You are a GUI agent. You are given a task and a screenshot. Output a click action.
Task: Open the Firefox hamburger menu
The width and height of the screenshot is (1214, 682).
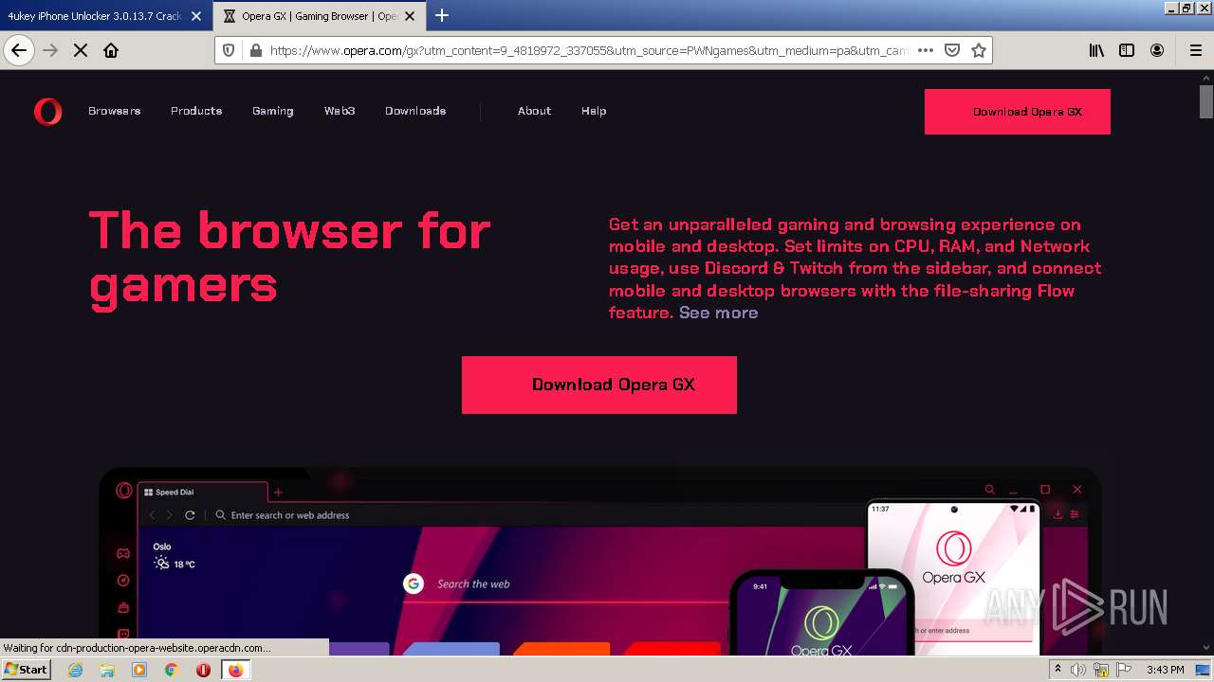coord(1195,50)
